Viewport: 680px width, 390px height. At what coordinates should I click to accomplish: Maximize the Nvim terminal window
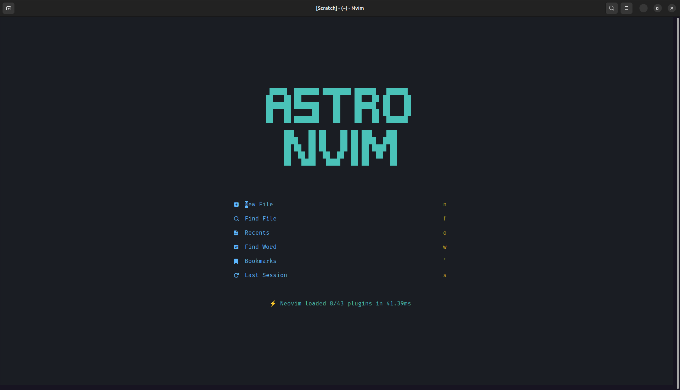pyautogui.click(x=658, y=8)
